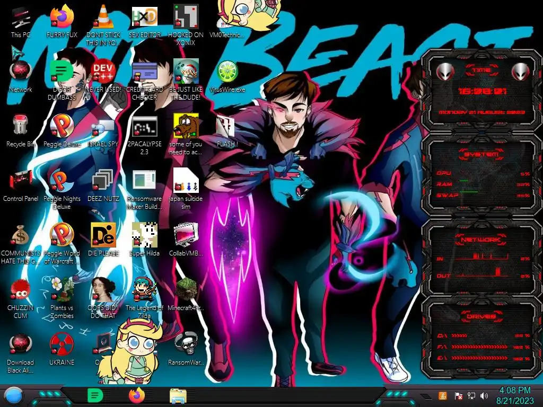Click the date text 'monday 21 august 2023'
Image resolution: width=543 pixels, height=407 pixels.
(481, 112)
